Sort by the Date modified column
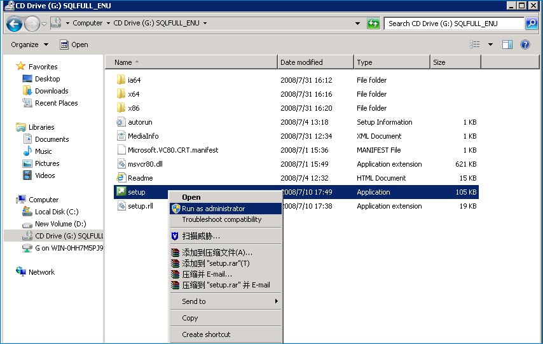 tap(316, 62)
